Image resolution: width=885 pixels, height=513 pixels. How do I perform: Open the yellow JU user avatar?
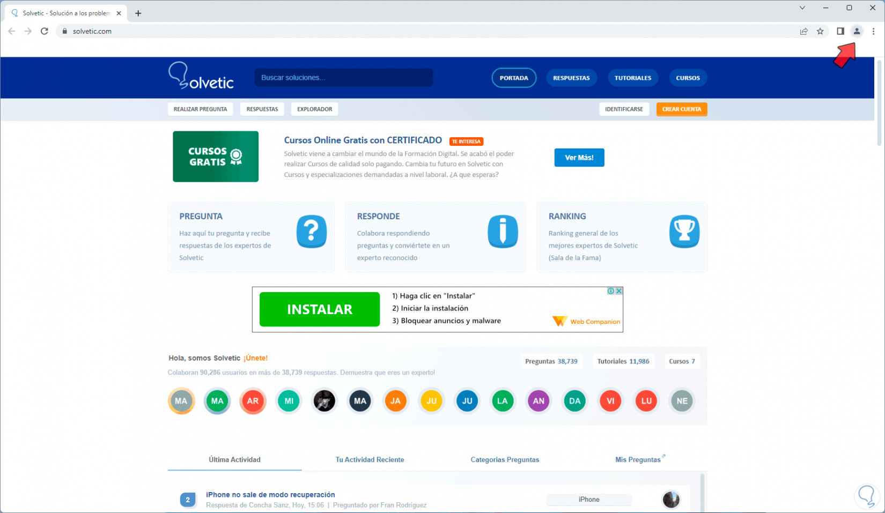point(432,401)
